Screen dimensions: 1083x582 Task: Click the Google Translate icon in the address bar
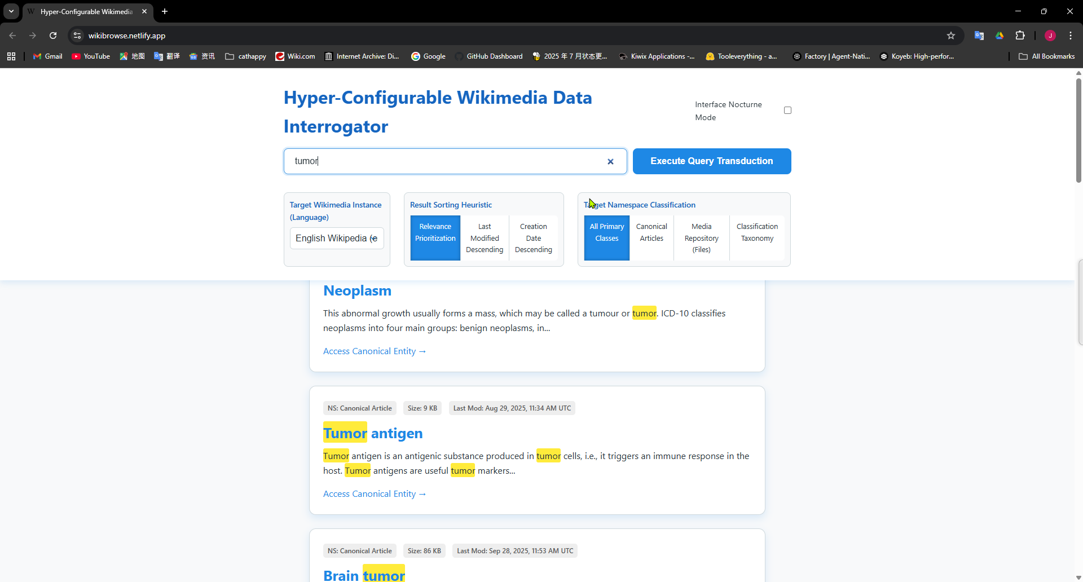[980, 35]
